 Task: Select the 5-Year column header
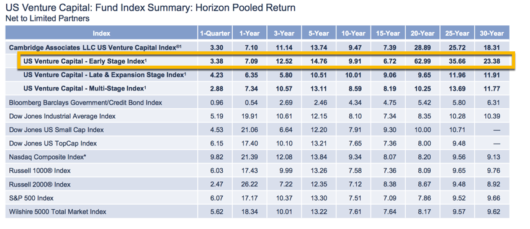point(319,33)
